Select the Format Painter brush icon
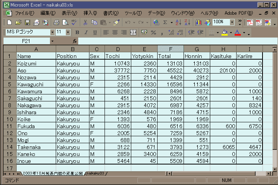 pos(116,22)
